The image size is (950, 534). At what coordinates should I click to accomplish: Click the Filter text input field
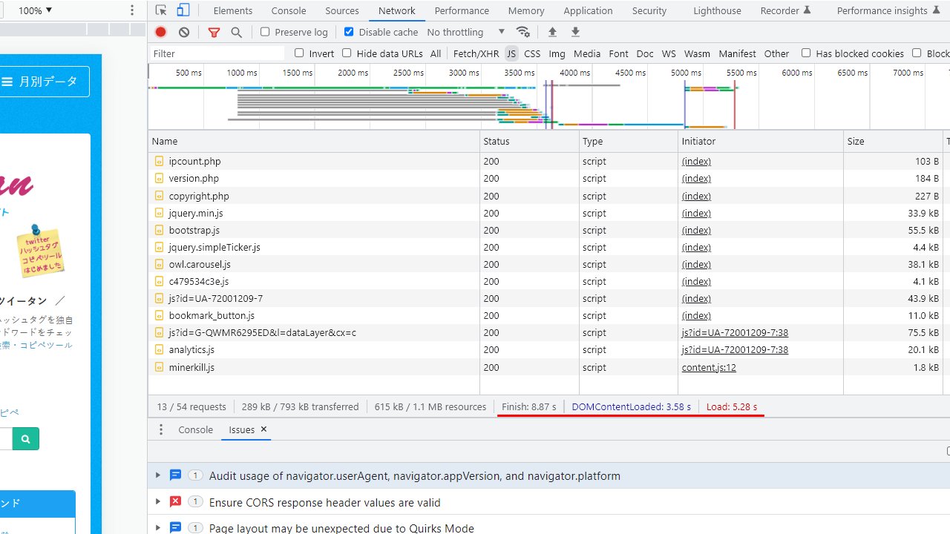coord(217,53)
